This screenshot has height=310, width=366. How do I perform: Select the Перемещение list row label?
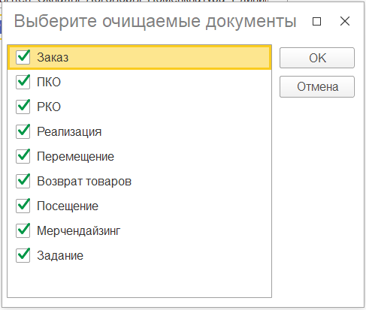(x=75, y=157)
